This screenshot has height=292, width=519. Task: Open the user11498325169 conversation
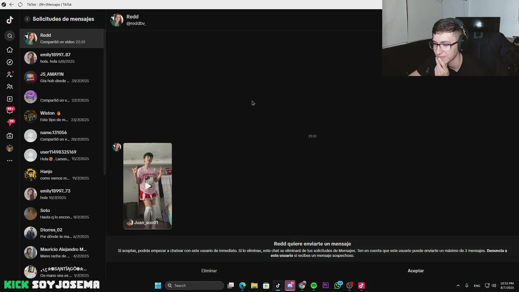(x=62, y=155)
